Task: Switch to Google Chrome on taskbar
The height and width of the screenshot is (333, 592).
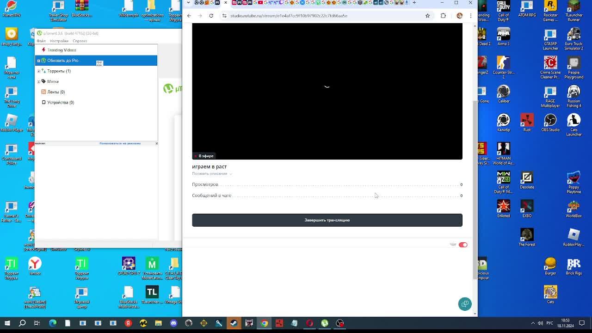Action: (x=264, y=323)
